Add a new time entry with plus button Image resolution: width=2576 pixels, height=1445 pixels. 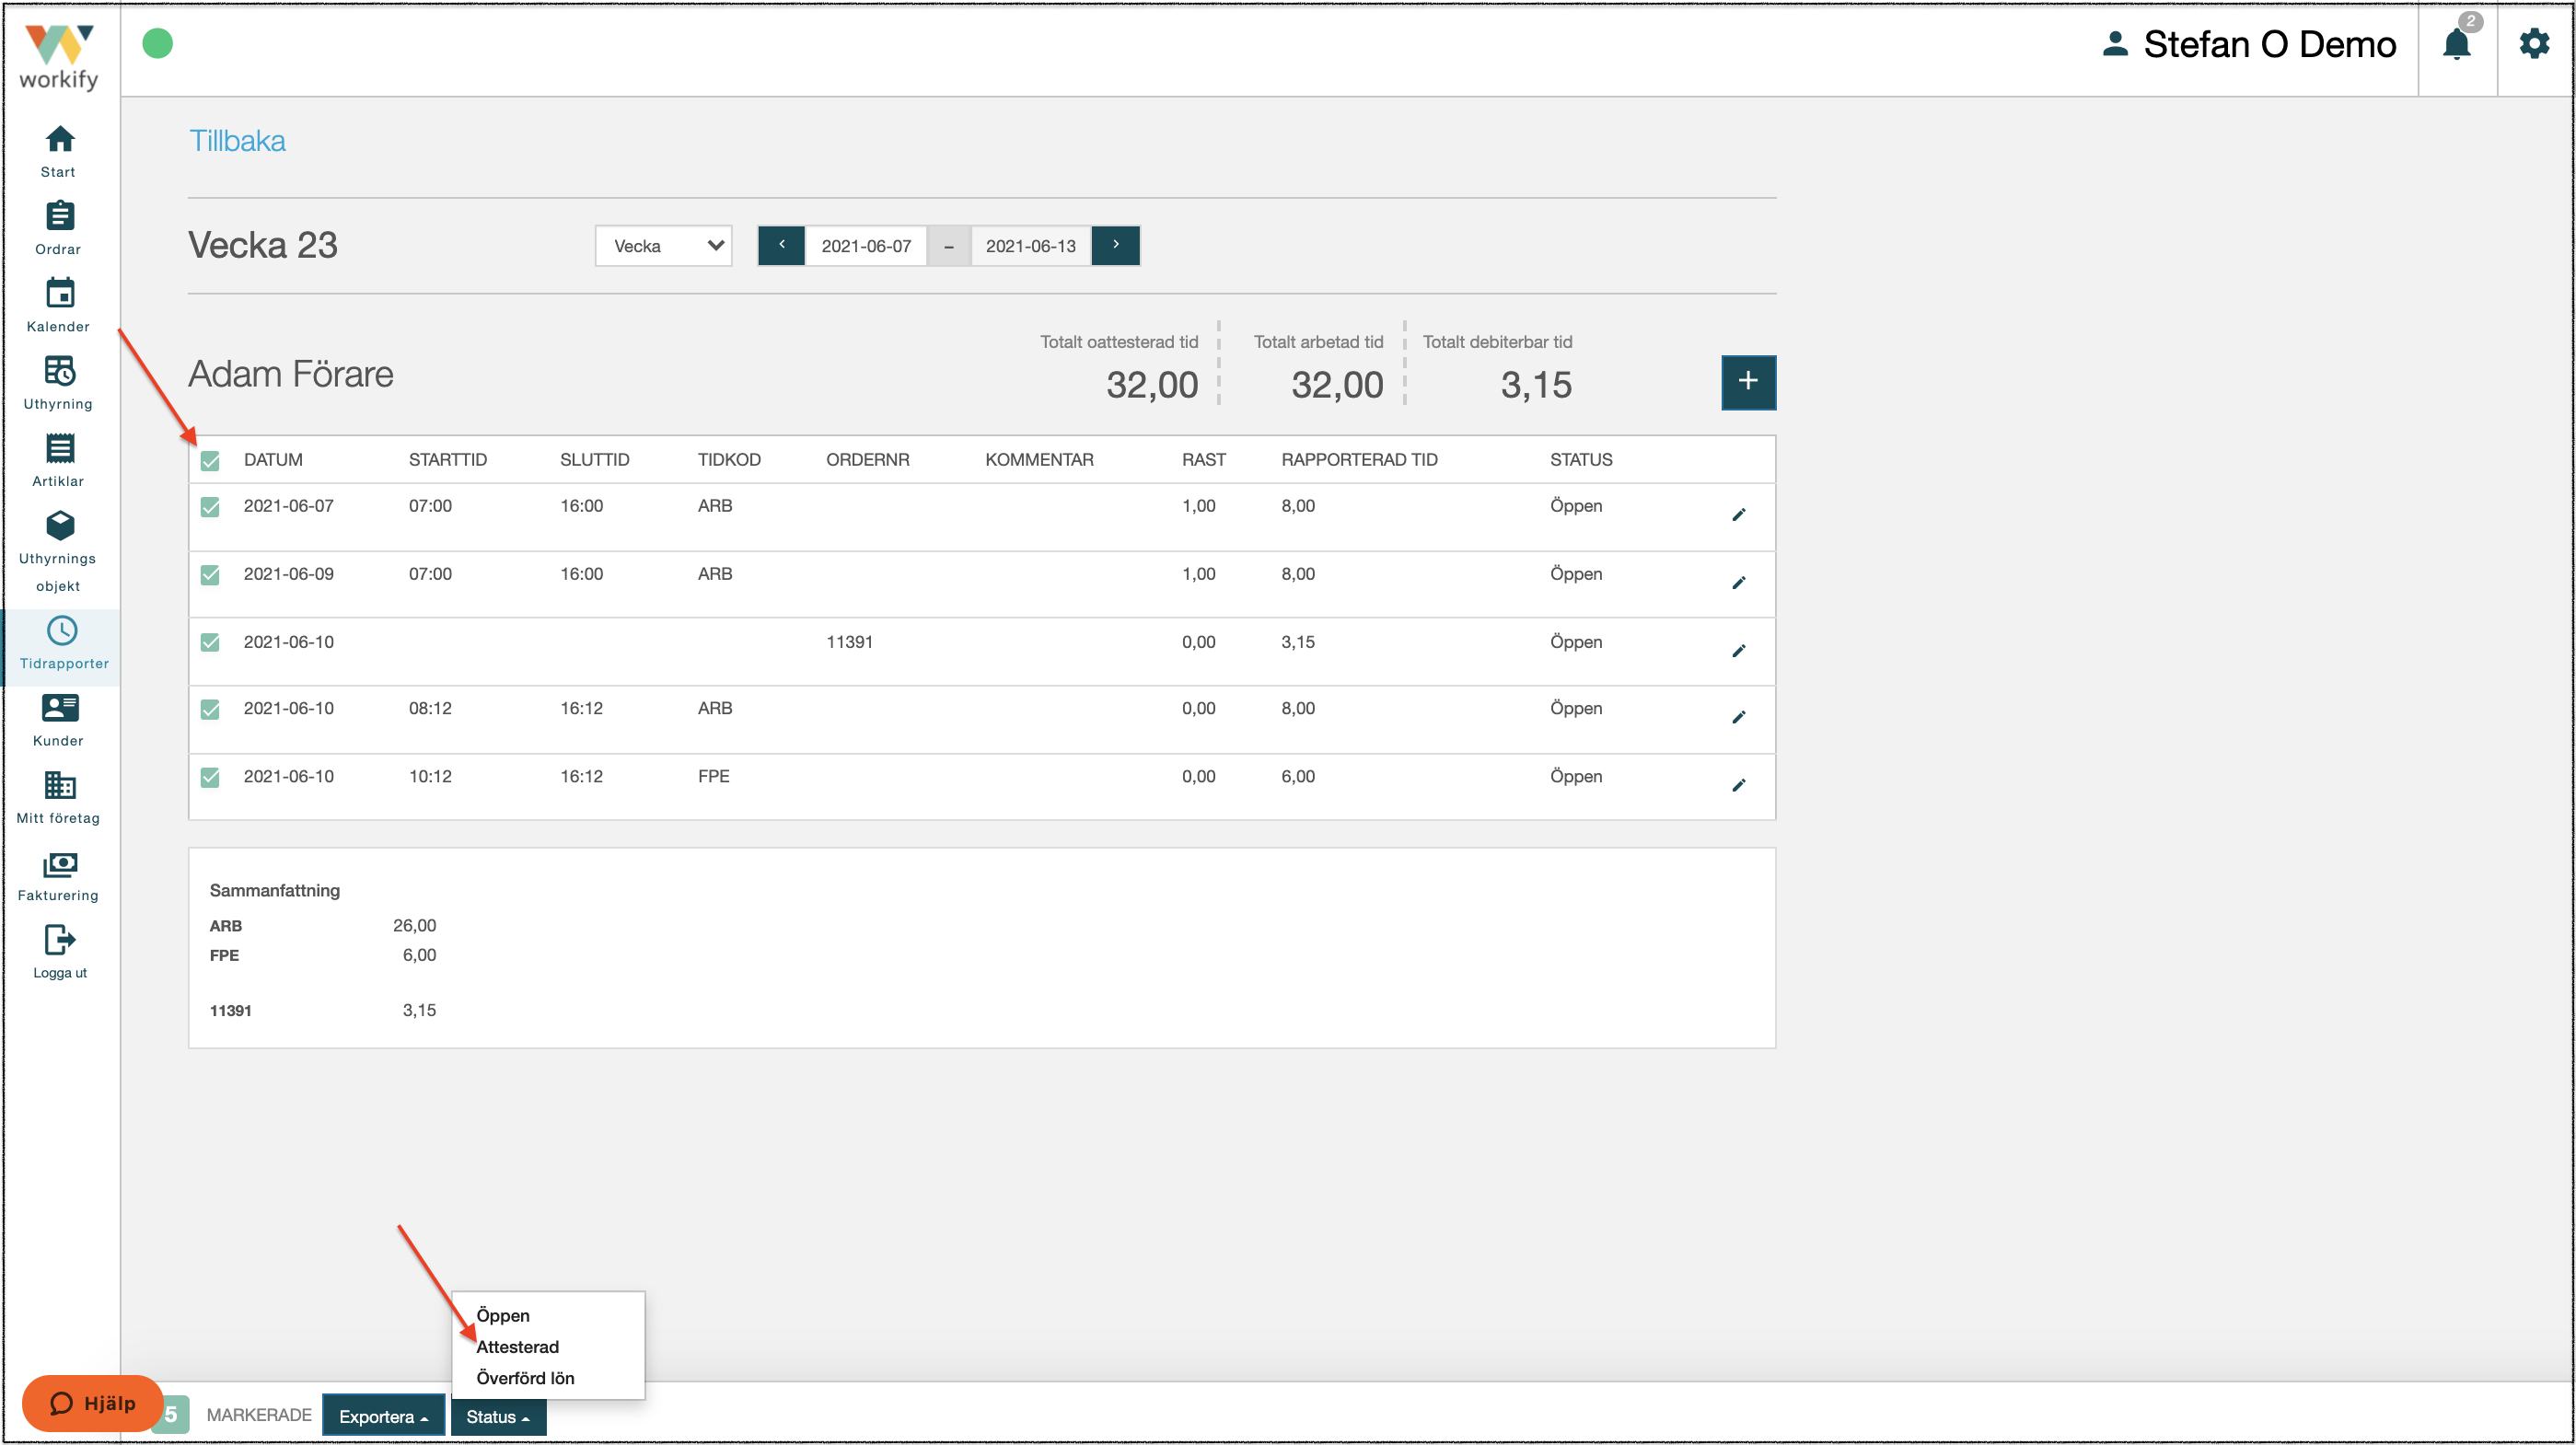(1747, 381)
